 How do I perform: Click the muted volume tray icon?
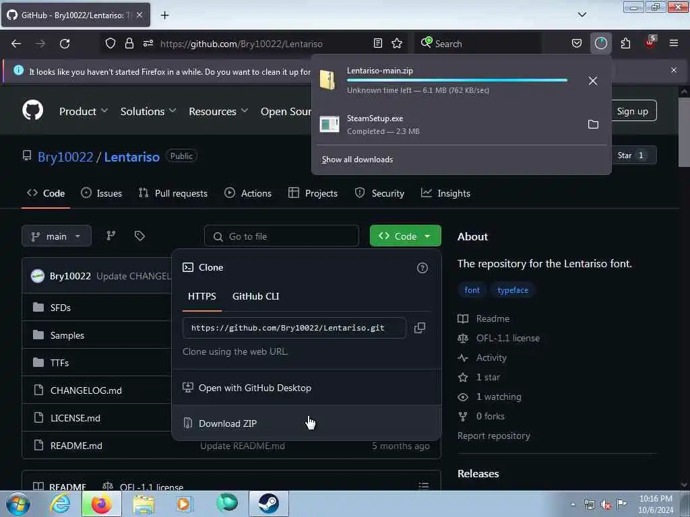tap(606, 504)
